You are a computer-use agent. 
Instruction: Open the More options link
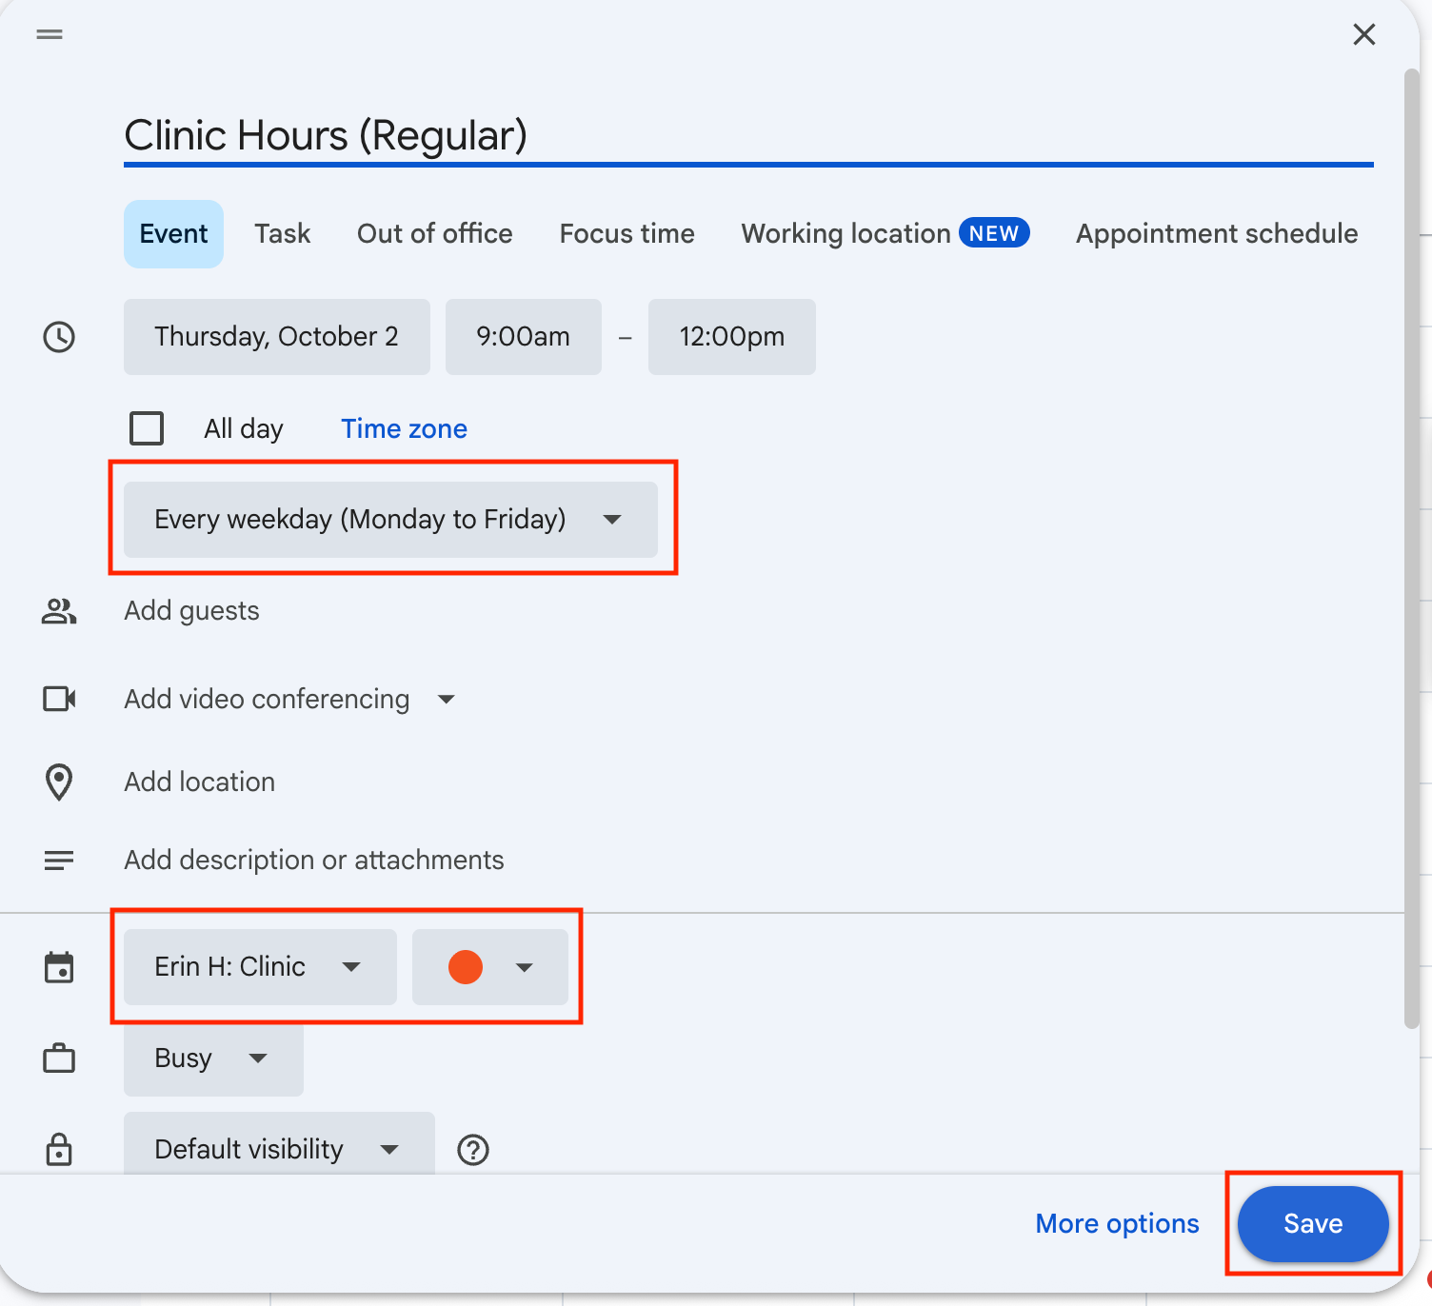[1117, 1223]
